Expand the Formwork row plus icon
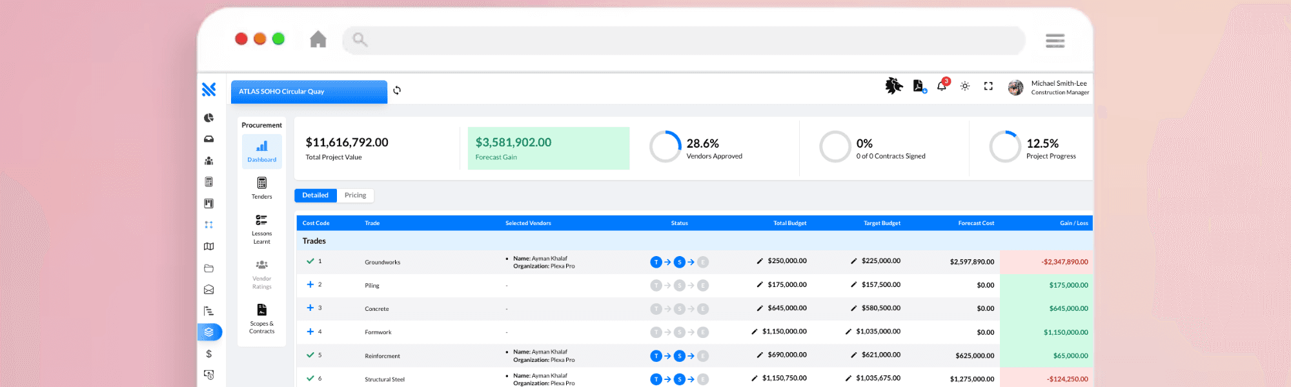The height and width of the screenshot is (387, 1291). pos(310,332)
